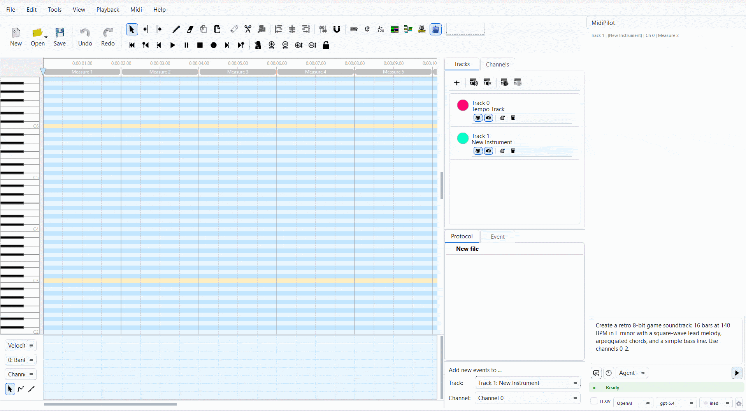Click the record button in transport
This screenshot has height=411, width=746.
tap(213, 45)
